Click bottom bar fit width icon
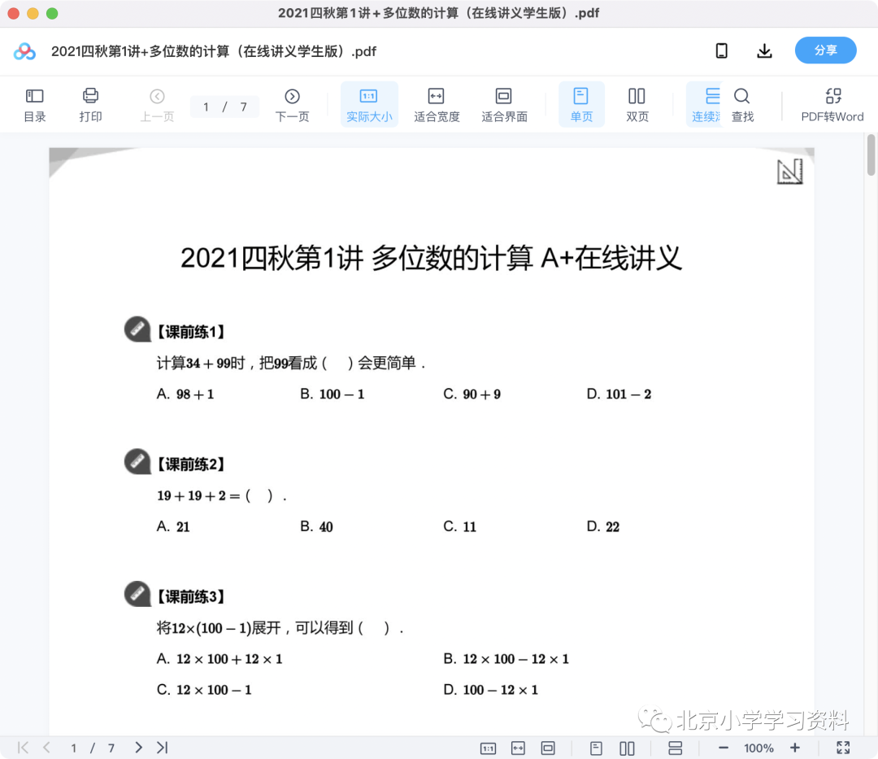Image resolution: width=878 pixels, height=759 pixels. click(518, 748)
